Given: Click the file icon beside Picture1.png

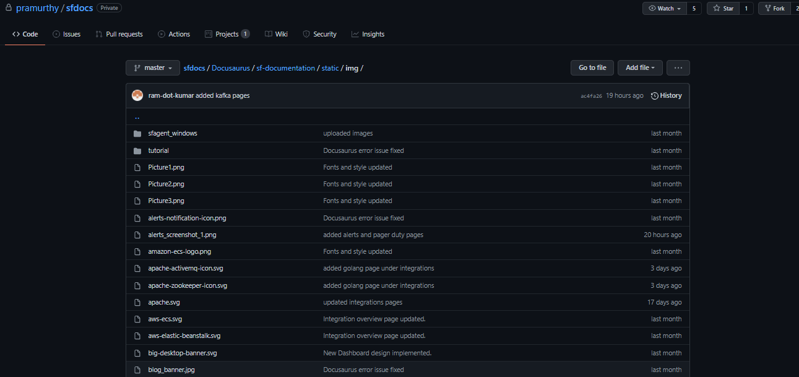Looking at the screenshot, I should pyautogui.click(x=137, y=167).
